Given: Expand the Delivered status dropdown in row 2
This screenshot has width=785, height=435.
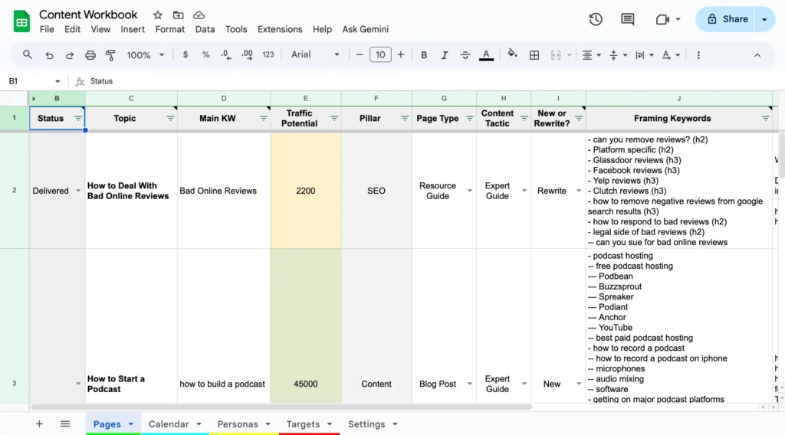Looking at the screenshot, I should [77, 191].
